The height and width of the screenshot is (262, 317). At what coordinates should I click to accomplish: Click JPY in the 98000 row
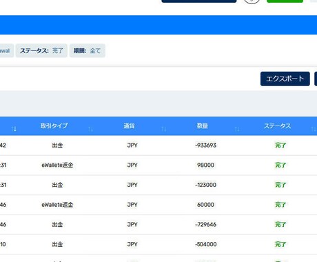(132, 165)
